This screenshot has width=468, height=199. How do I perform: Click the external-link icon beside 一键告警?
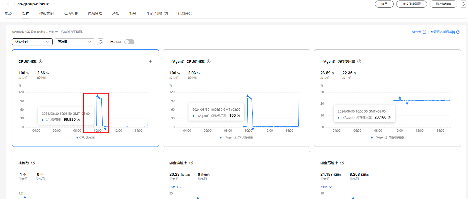[x=425, y=32]
